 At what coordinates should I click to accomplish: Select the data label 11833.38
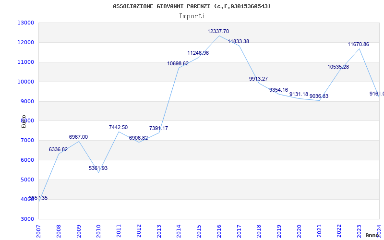pyautogui.click(x=238, y=41)
